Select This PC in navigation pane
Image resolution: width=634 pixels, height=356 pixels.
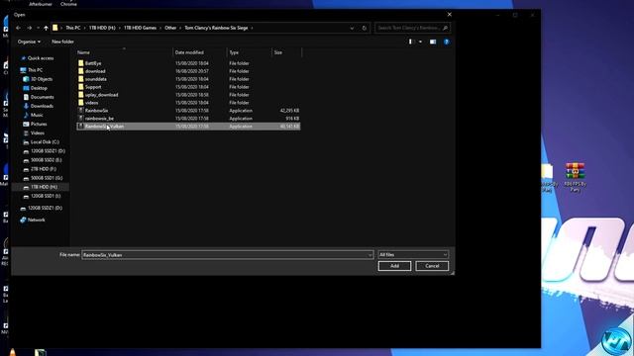click(x=35, y=70)
